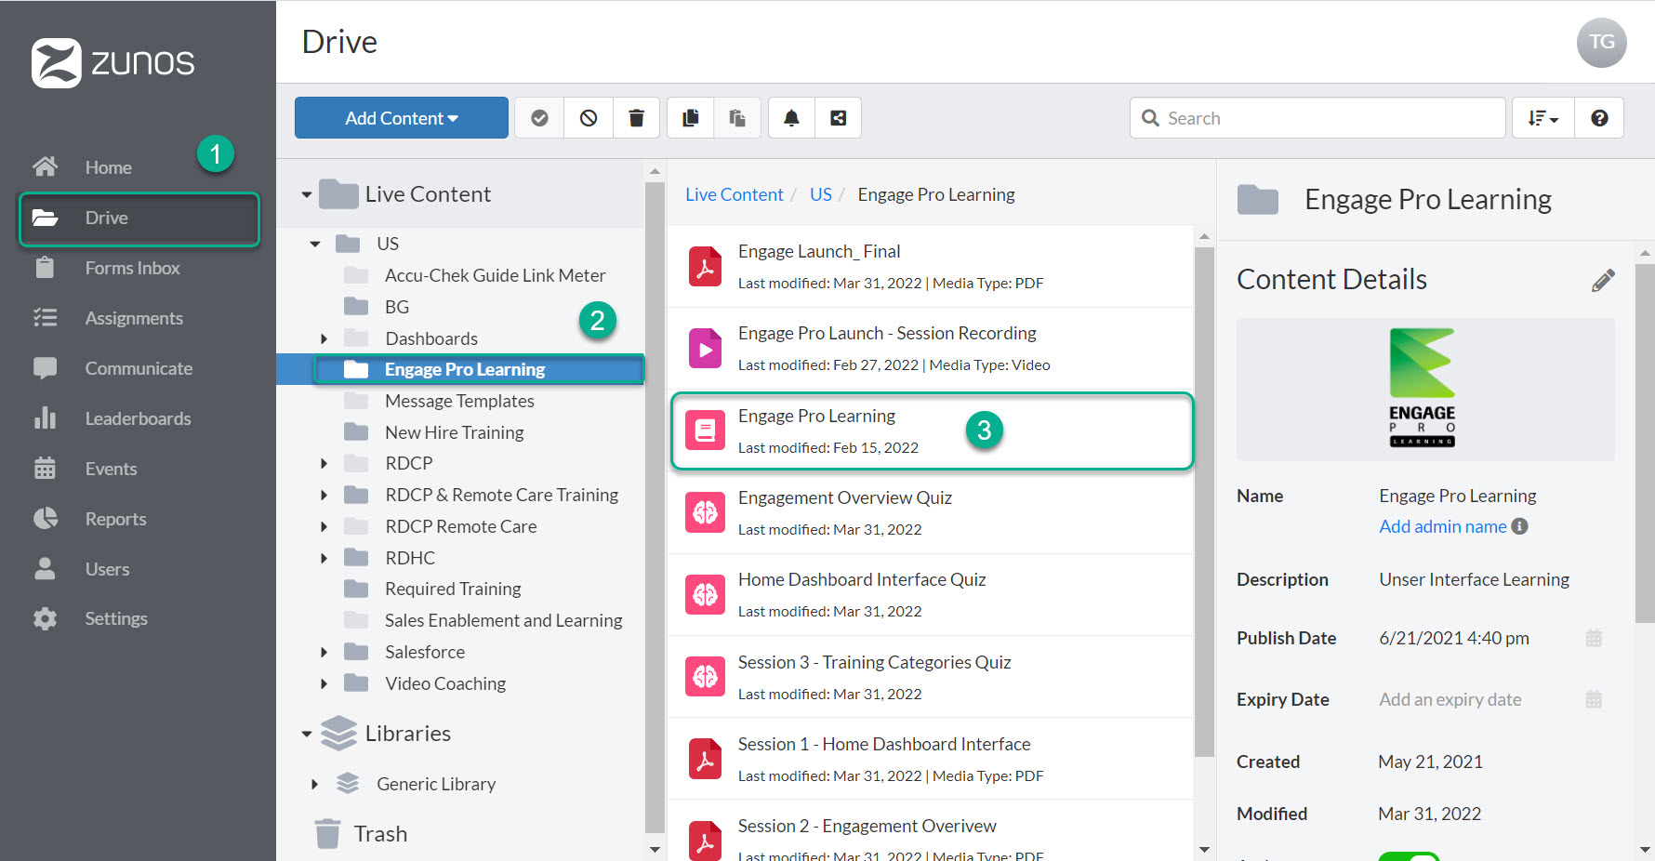This screenshot has height=861, width=1655.
Task: Collapse the Libraries section
Action: tap(307, 735)
